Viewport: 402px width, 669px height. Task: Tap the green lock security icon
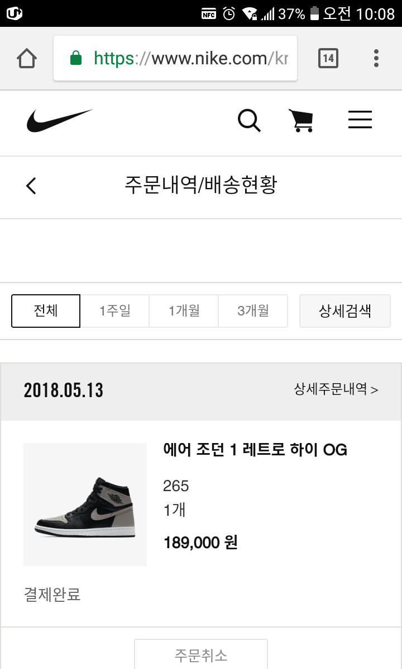pos(76,58)
